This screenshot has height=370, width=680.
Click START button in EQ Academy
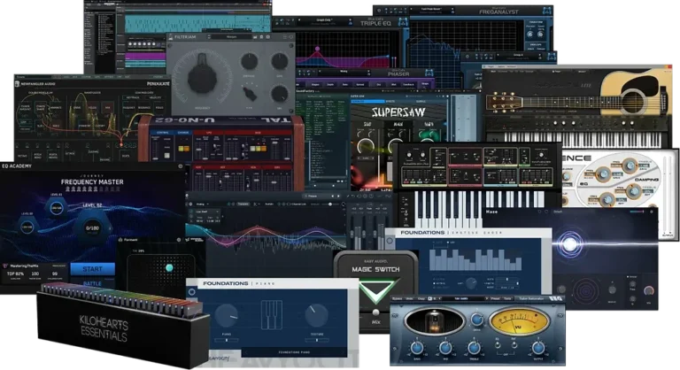(x=92, y=269)
